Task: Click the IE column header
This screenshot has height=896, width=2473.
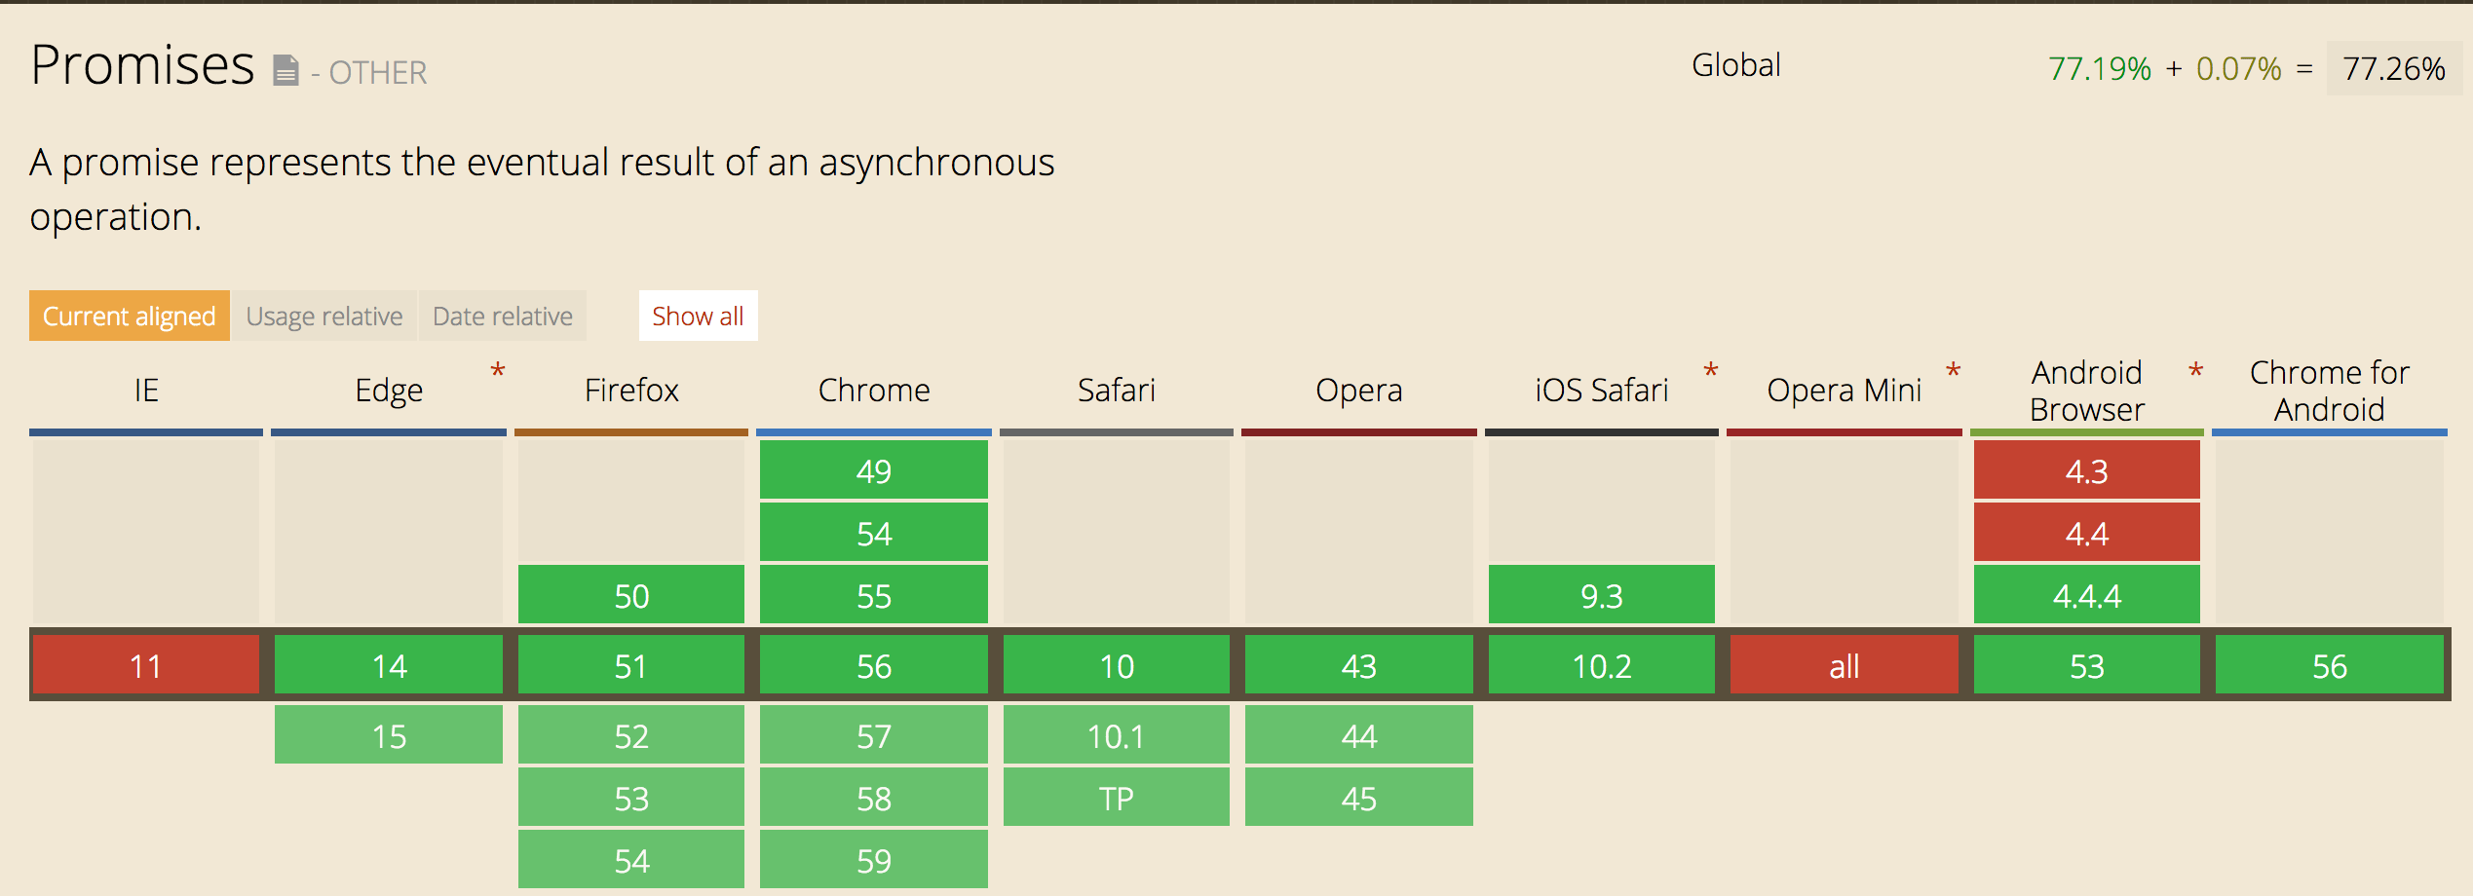Action: coord(146,391)
